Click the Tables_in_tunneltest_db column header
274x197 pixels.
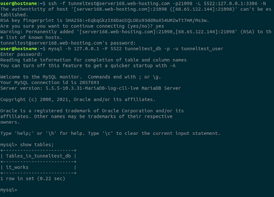(x=39, y=156)
